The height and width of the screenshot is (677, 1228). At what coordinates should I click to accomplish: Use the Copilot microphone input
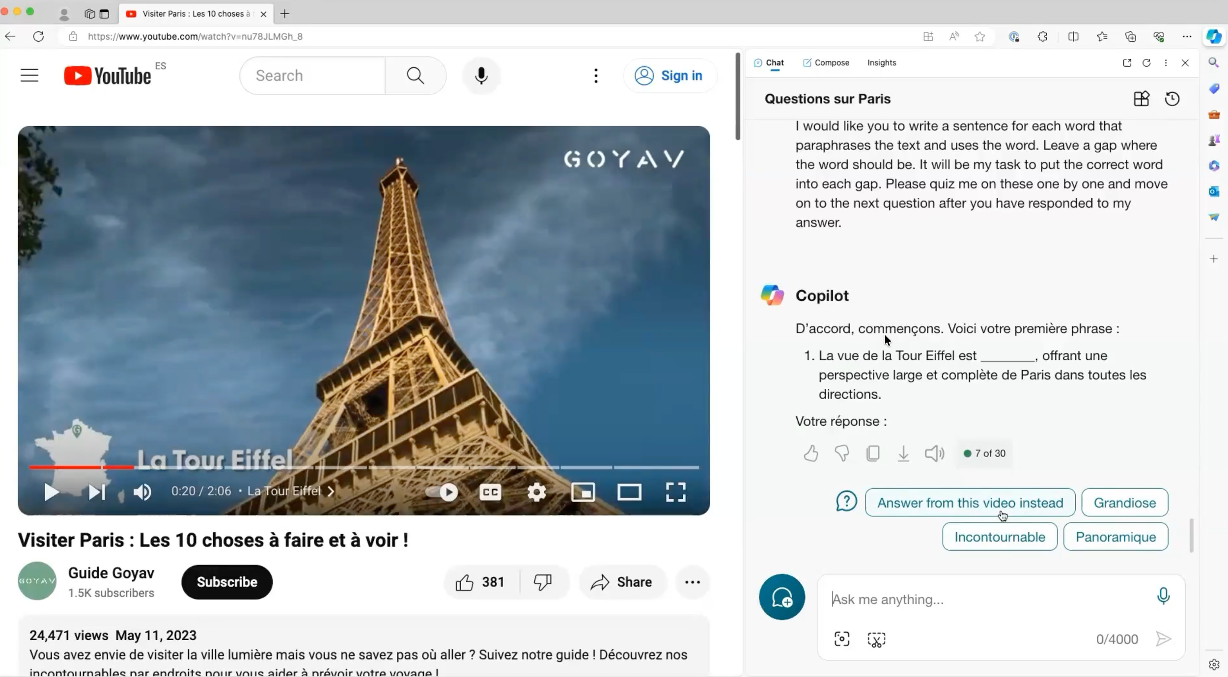click(1163, 596)
